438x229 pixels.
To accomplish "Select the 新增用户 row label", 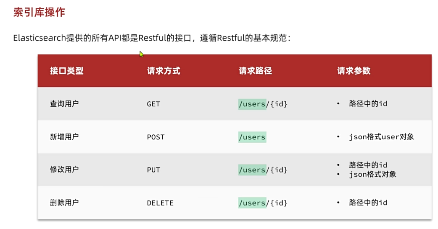I will click(x=64, y=136).
